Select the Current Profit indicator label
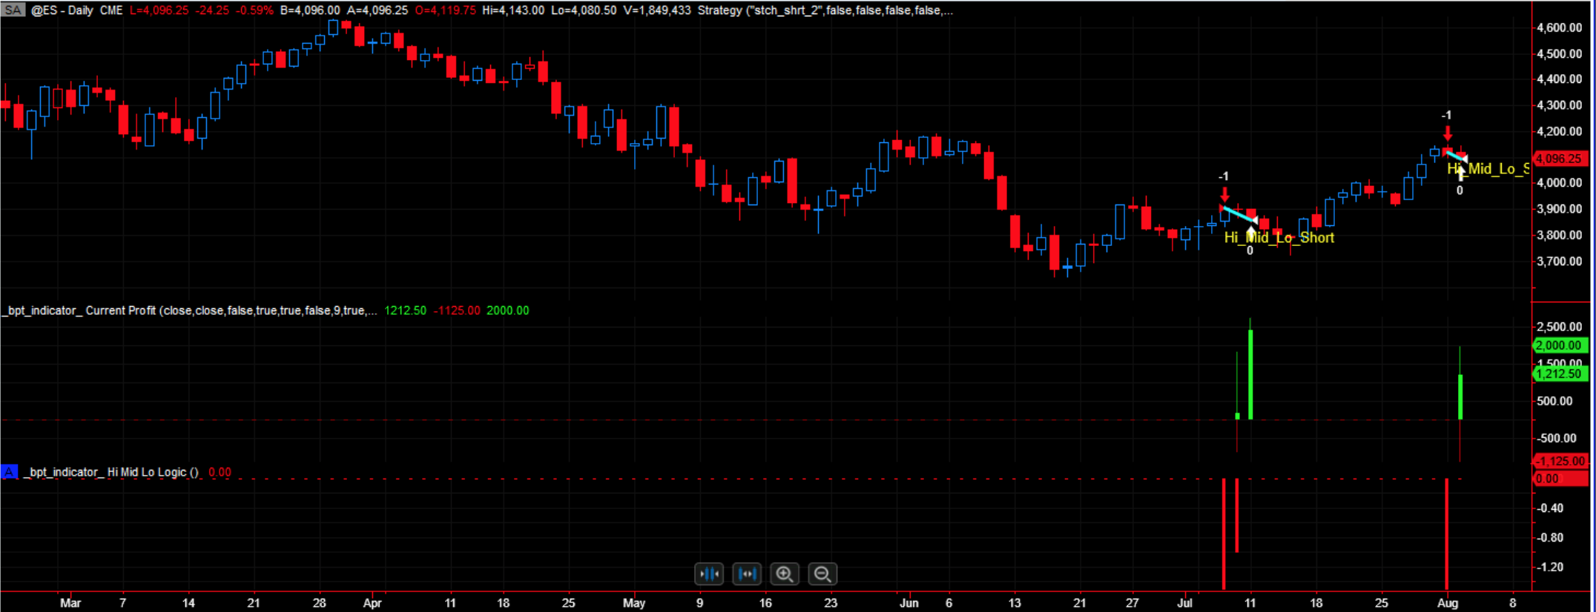Viewport: 1596px width, 612px height. point(190,310)
